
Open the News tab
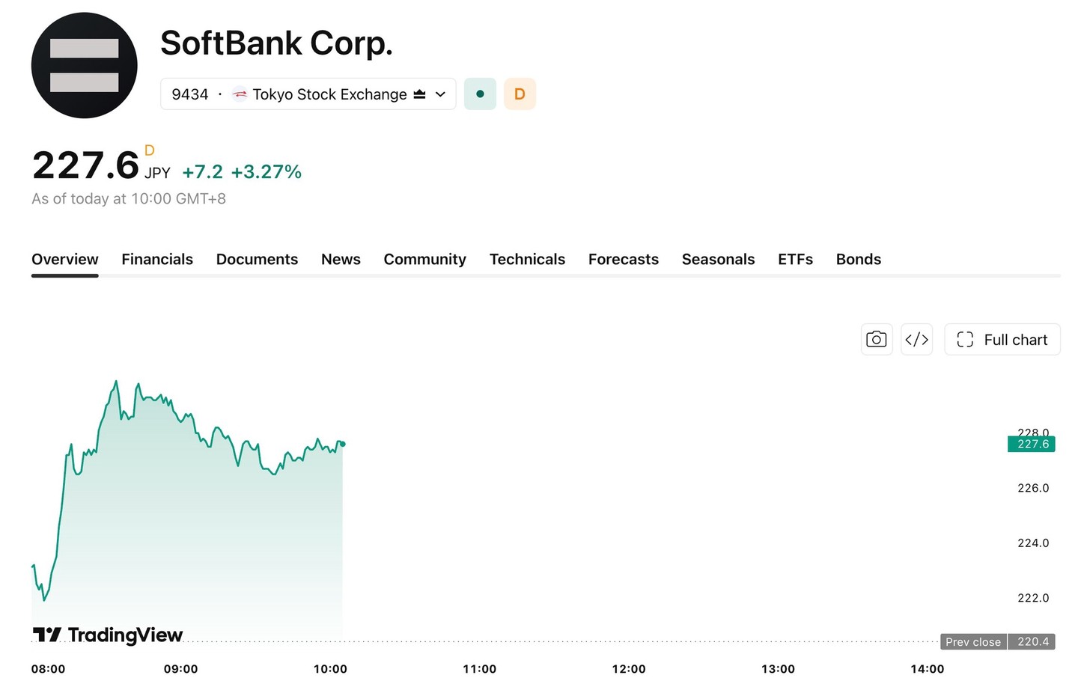tap(341, 259)
